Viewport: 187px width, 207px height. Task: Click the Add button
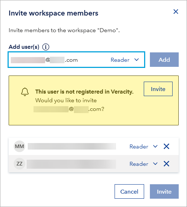click(x=164, y=60)
